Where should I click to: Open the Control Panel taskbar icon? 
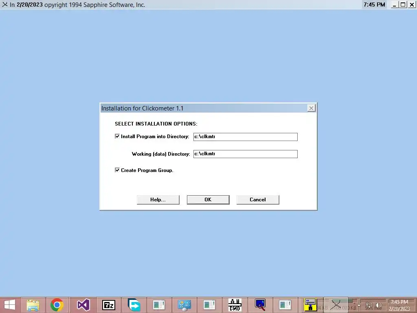click(x=184, y=305)
